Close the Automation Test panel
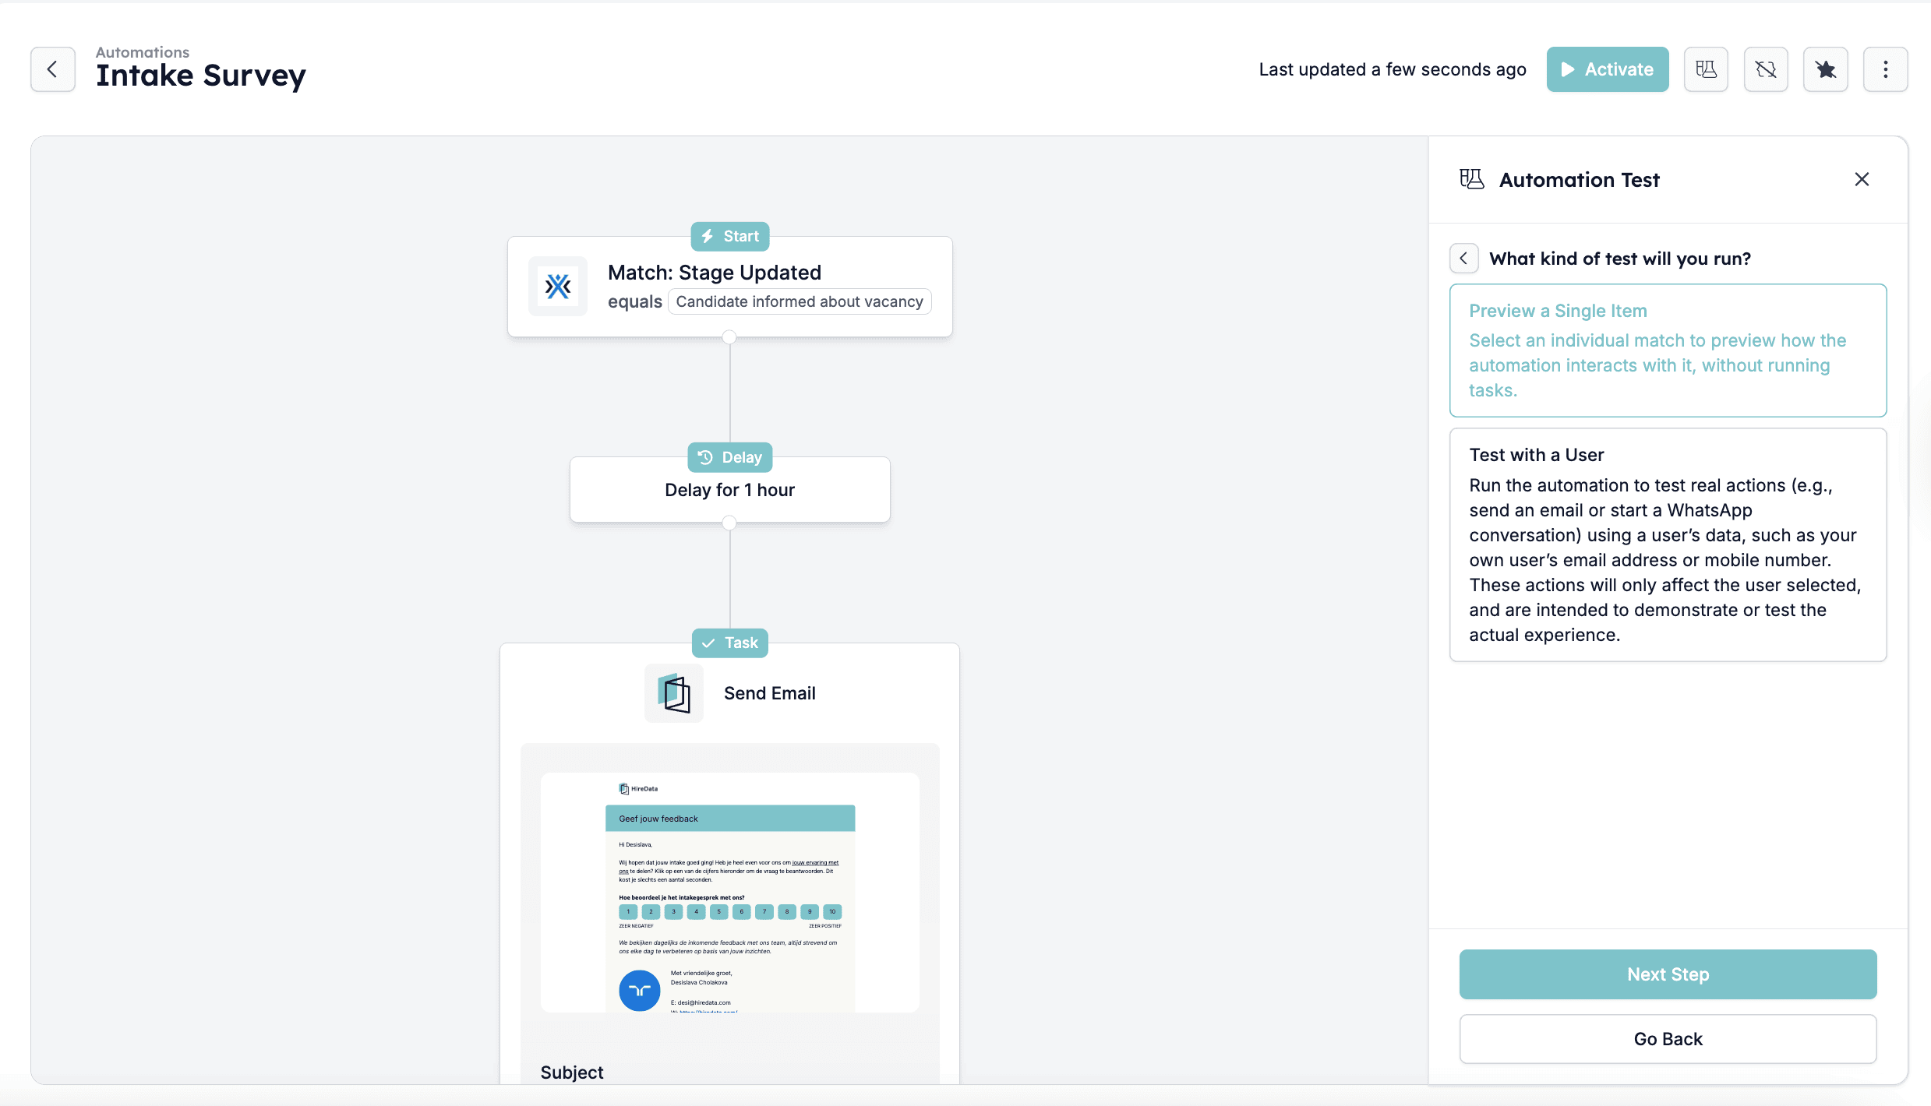1931x1106 pixels. click(x=1862, y=180)
